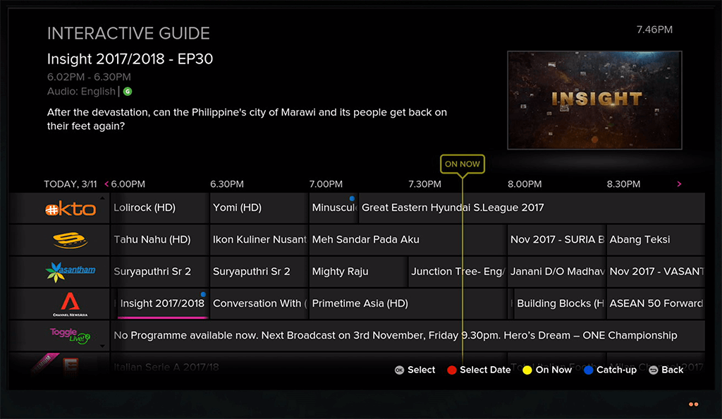Viewport: 722px width, 419px height.
Task: Select Nov 2017 - SURIA programme
Action: pos(556,239)
